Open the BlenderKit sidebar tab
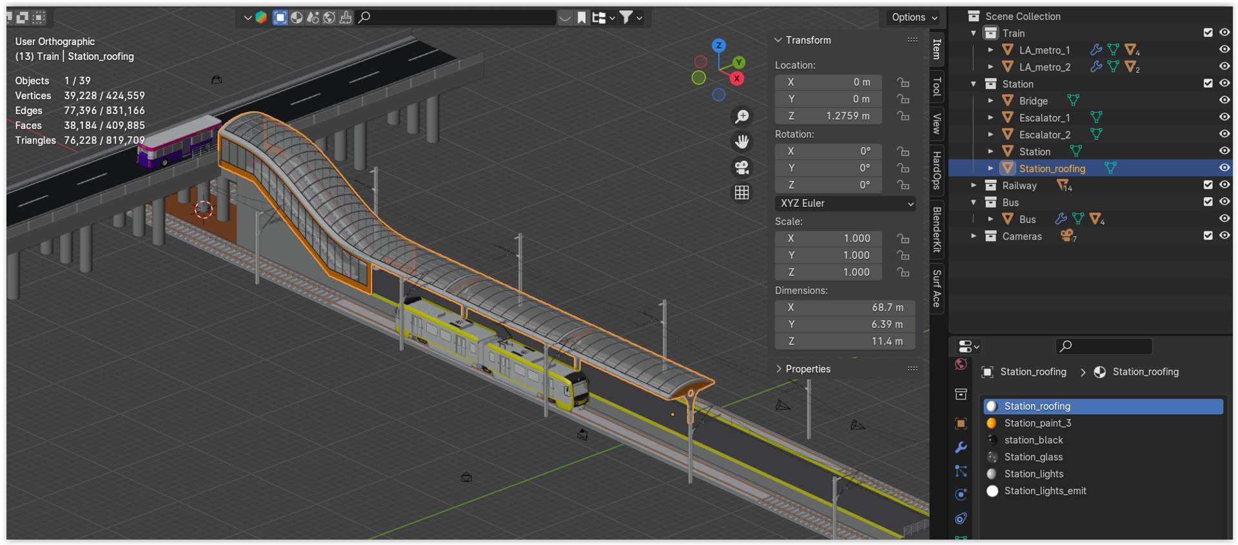This screenshot has width=1238, height=545. (937, 229)
